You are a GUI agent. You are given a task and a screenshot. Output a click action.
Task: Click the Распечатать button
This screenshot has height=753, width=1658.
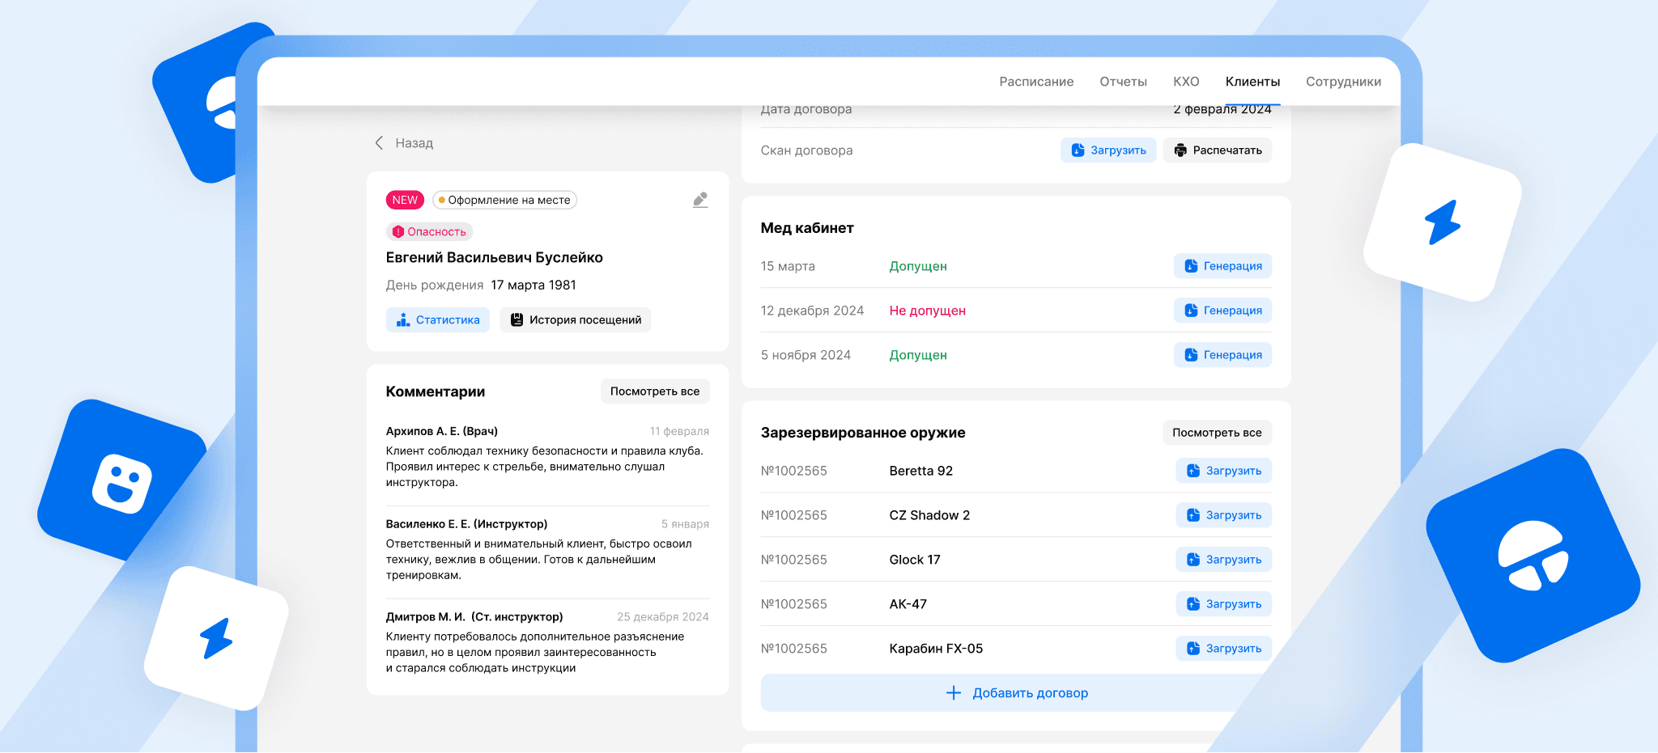coord(1218,150)
